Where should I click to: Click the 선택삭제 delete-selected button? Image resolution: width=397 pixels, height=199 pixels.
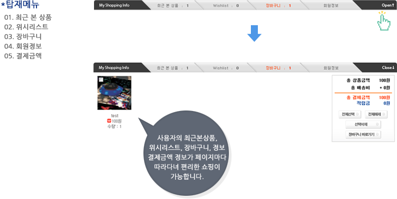click(363, 124)
